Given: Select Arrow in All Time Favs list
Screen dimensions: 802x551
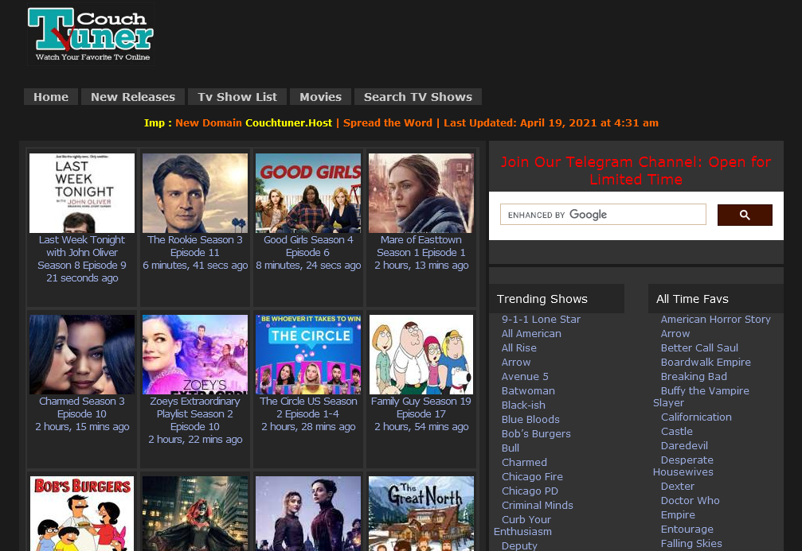Looking at the screenshot, I should tap(675, 333).
